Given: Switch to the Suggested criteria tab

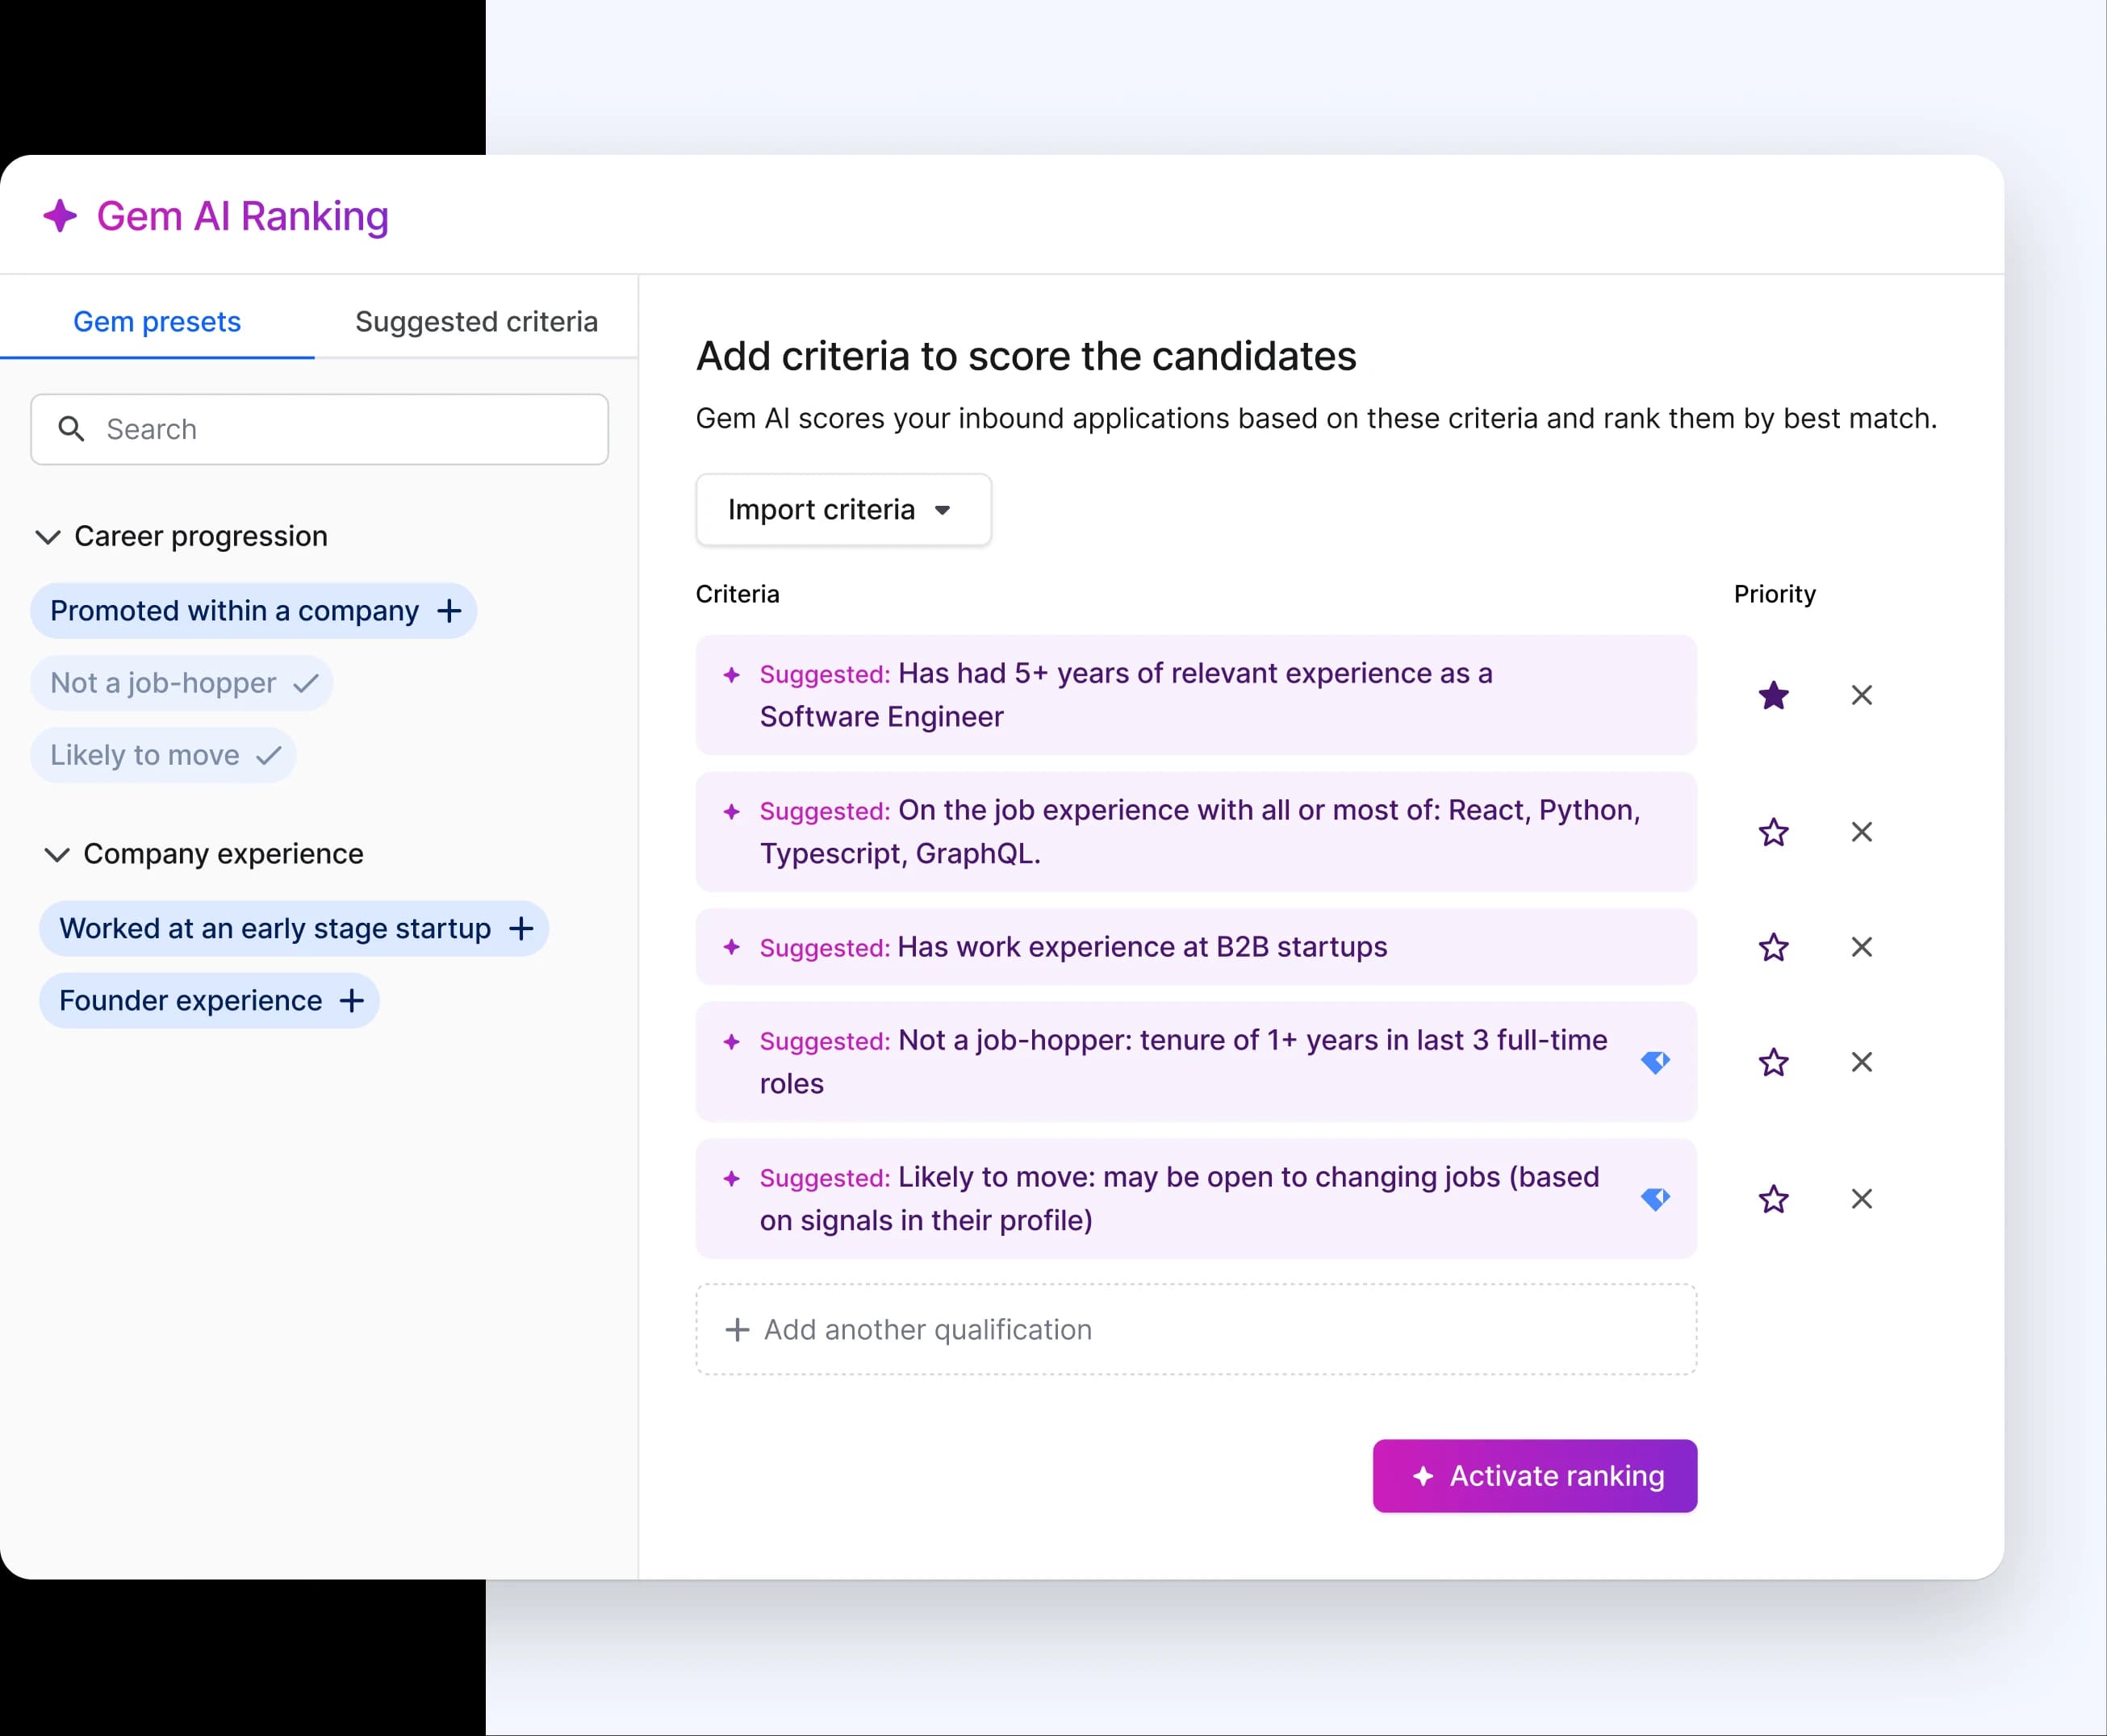Looking at the screenshot, I should click(x=475, y=321).
